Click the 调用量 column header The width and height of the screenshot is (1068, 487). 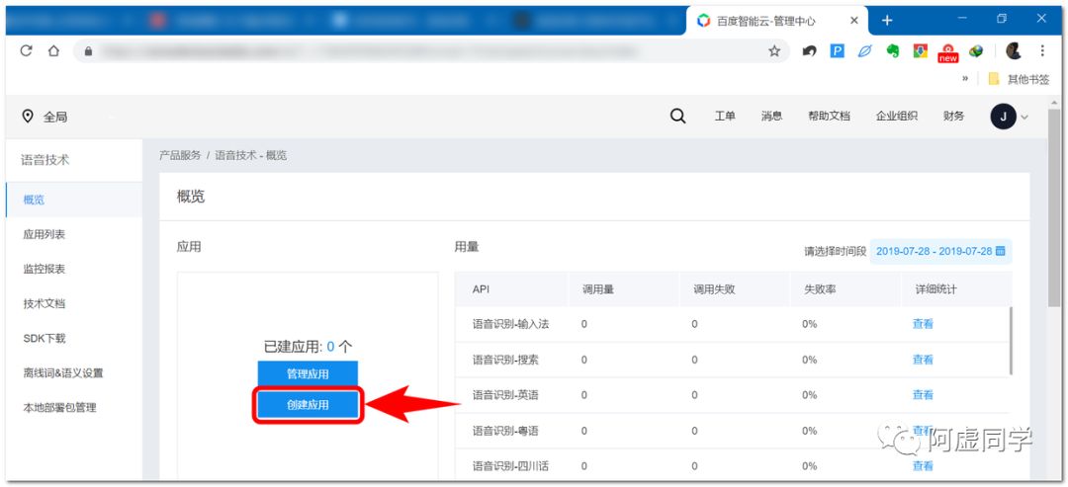[x=598, y=289]
